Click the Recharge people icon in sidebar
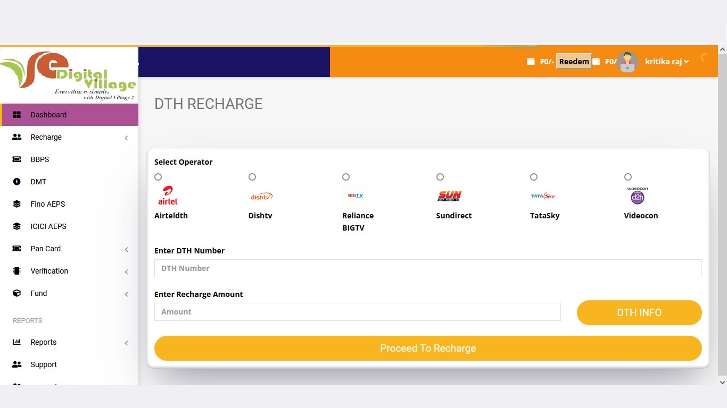Image resolution: width=727 pixels, height=408 pixels. (16, 137)
